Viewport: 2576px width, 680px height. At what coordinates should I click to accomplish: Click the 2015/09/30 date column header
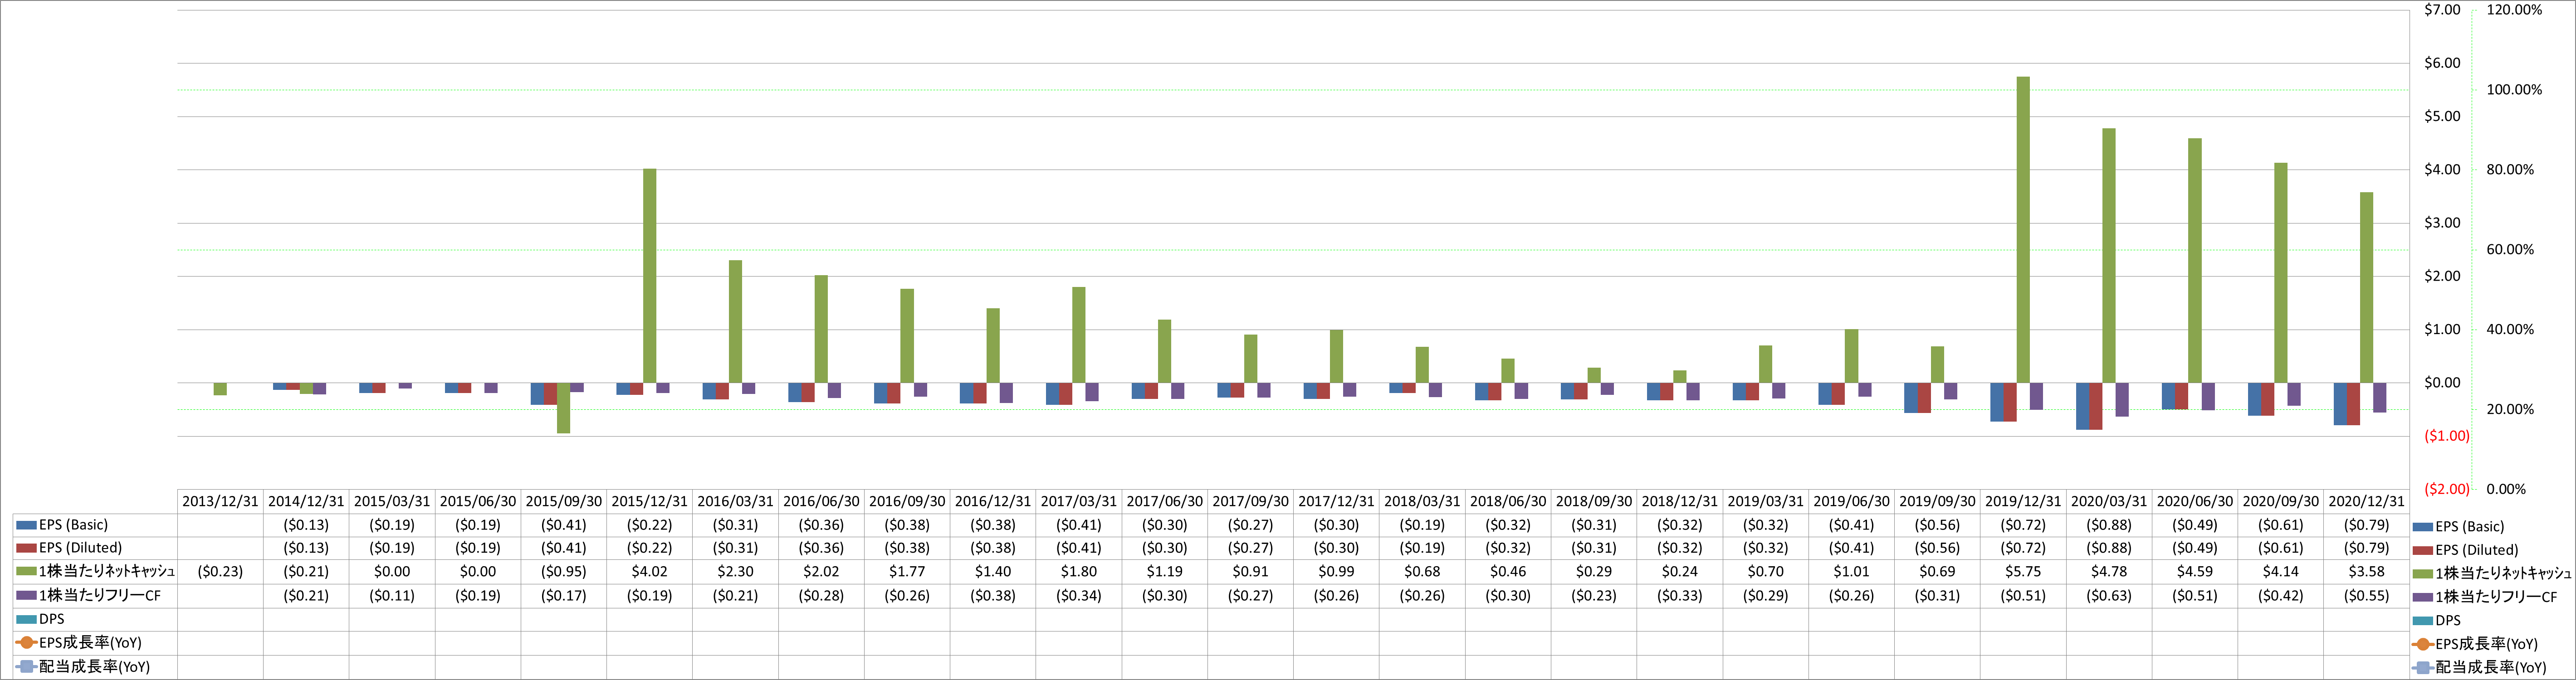tap(564, 501)
